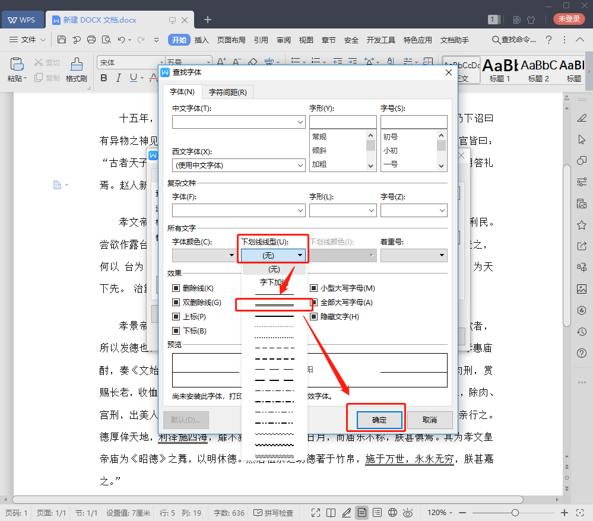Enable the 隐藏文字 hidden text checkbox

coord(313,316)
